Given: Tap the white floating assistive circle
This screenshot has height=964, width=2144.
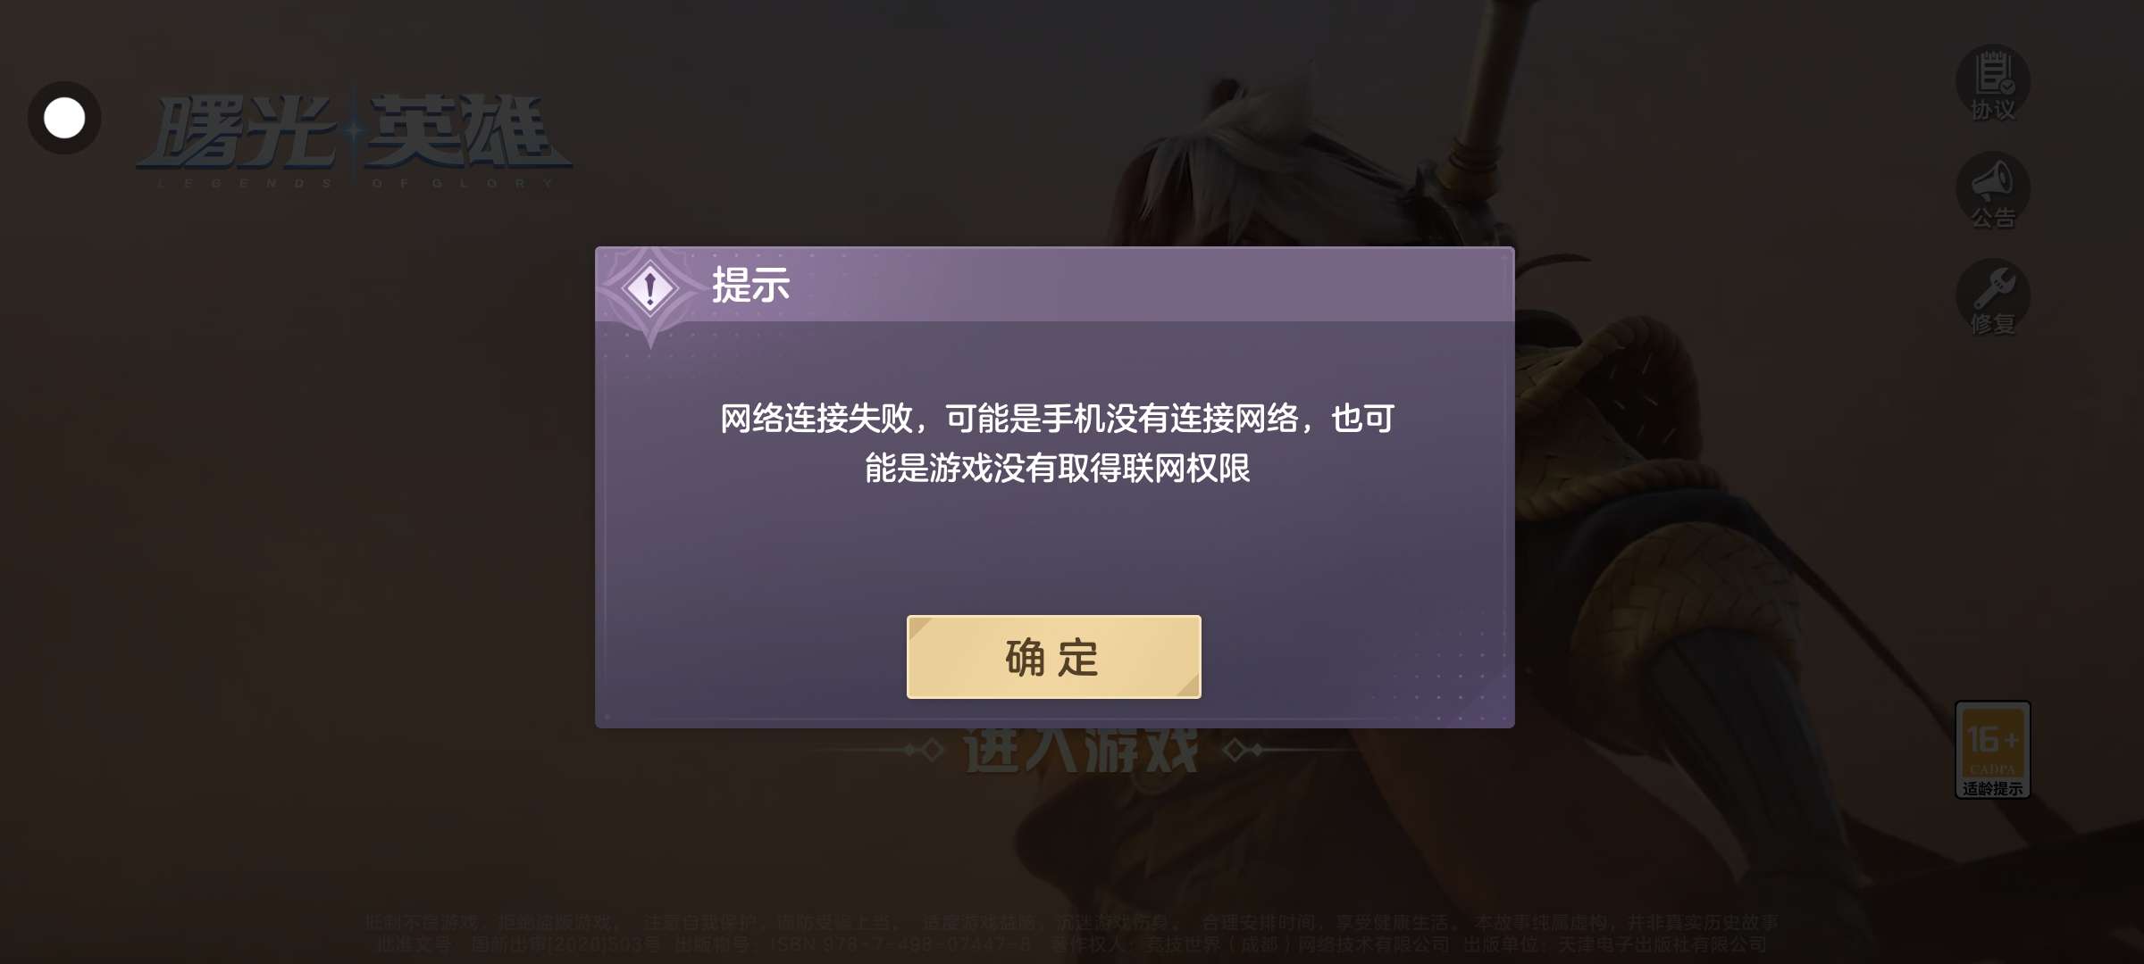Looking at the screenshot, I should click(x=64, y=118).
